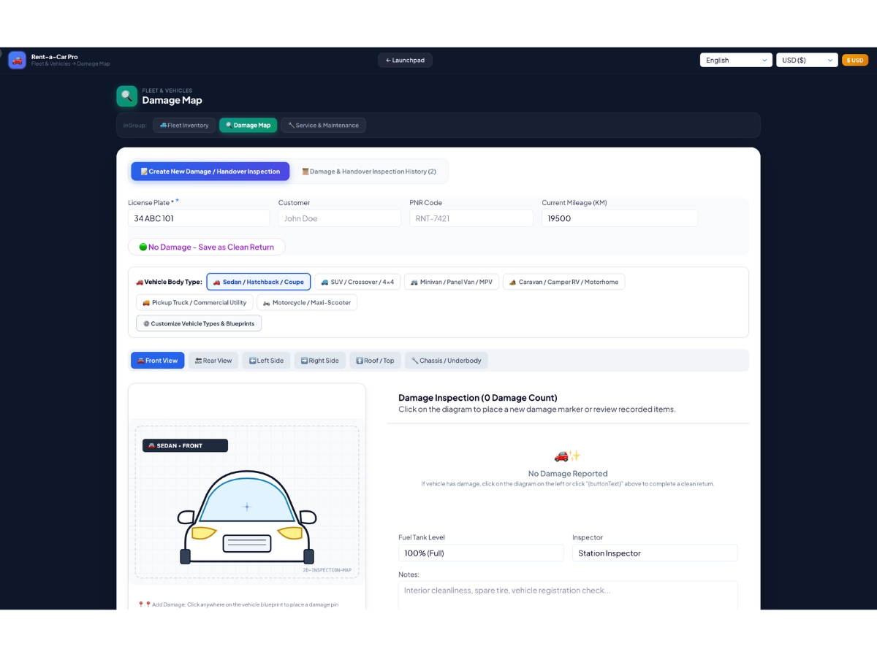Click the 2D-INSPECTION-MAP label
This screenshot has height=657, width=877.
327,570
